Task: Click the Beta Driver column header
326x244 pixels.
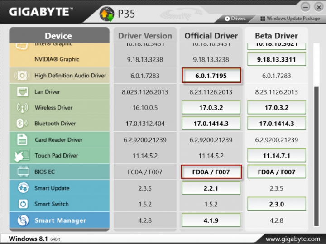Action: (277, 36)
